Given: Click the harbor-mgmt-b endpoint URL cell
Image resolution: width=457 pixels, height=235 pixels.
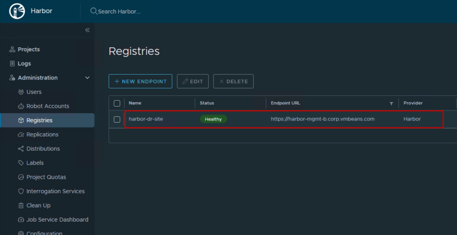Looking at the screenshot, I should 323,119.
